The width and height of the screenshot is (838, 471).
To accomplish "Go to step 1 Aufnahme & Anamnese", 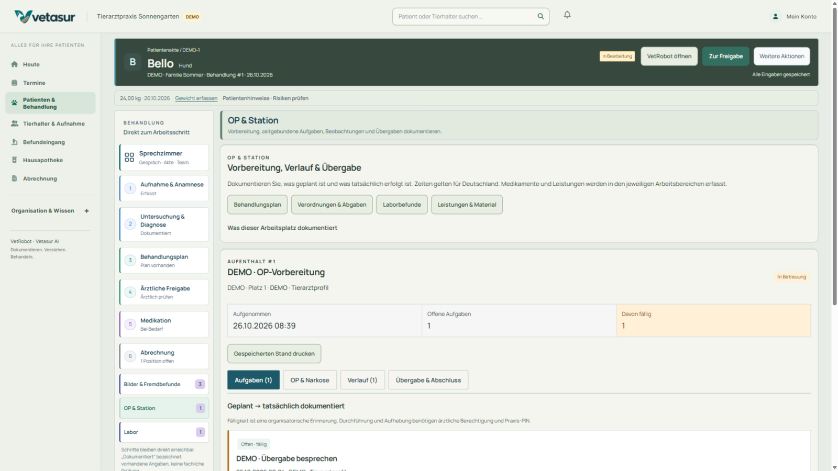I will point(164,188).
